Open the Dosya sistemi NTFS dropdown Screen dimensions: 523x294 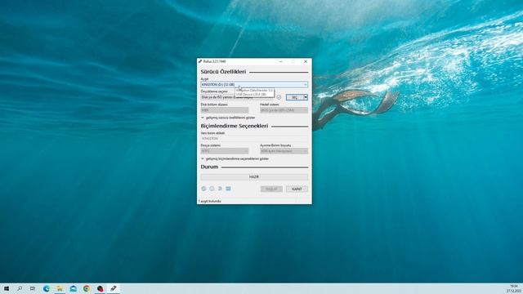tap(225, 151)
